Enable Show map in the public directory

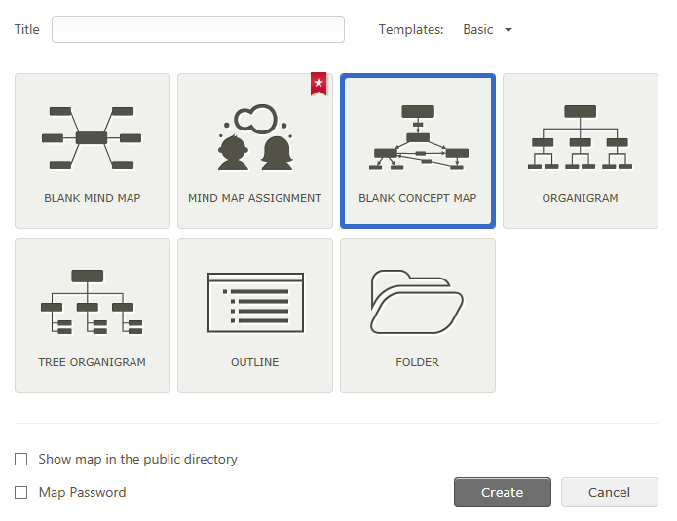click(x=20, y=460)
